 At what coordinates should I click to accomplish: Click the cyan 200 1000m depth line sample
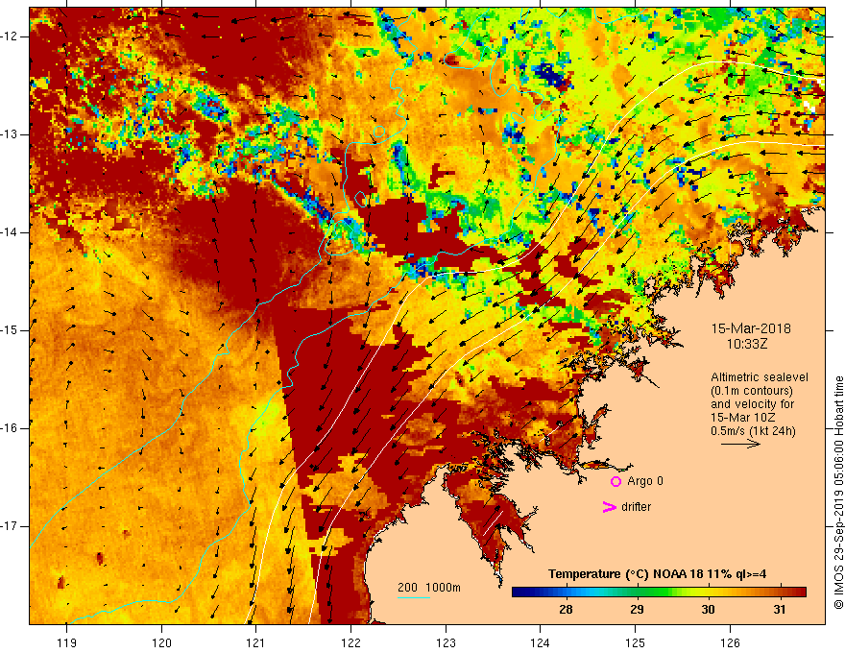[413, 597]
